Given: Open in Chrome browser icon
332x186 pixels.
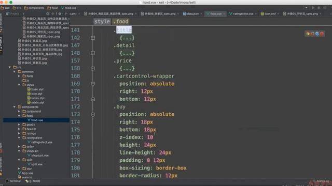Looking at the screenshot, I should (308, 34).
